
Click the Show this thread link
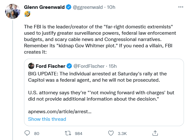[47, 119]
